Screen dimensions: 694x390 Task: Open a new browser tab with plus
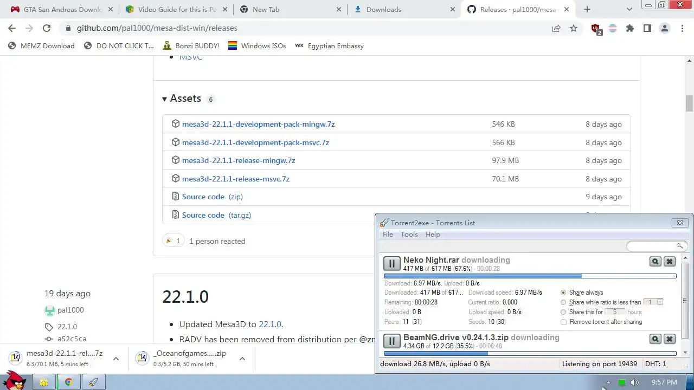[x=587, y=9]
